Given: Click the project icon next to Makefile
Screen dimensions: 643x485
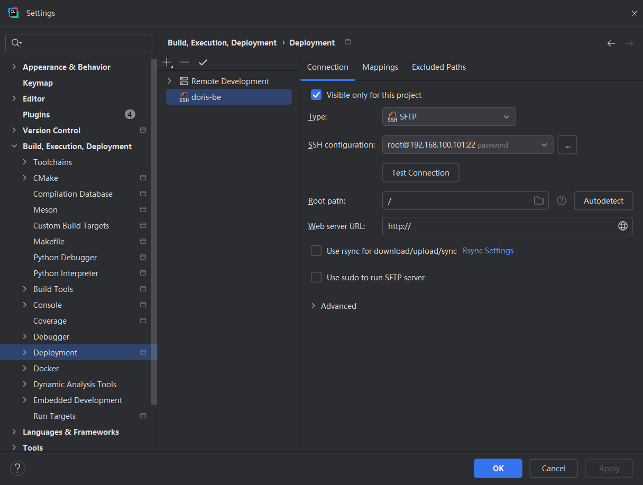Looking at the screenshot, I should [x=143, y=241].
